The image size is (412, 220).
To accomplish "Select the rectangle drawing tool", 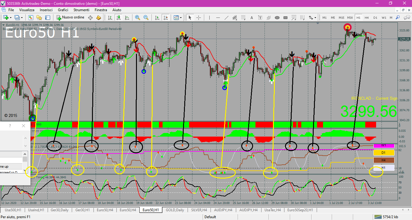I will pyautogui.click(x=286, y=18).
